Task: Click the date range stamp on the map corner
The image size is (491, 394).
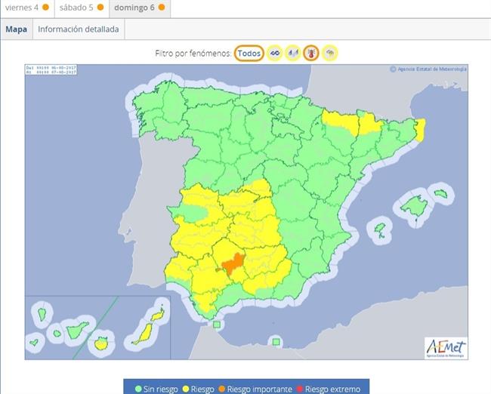Action: [51, 69]
